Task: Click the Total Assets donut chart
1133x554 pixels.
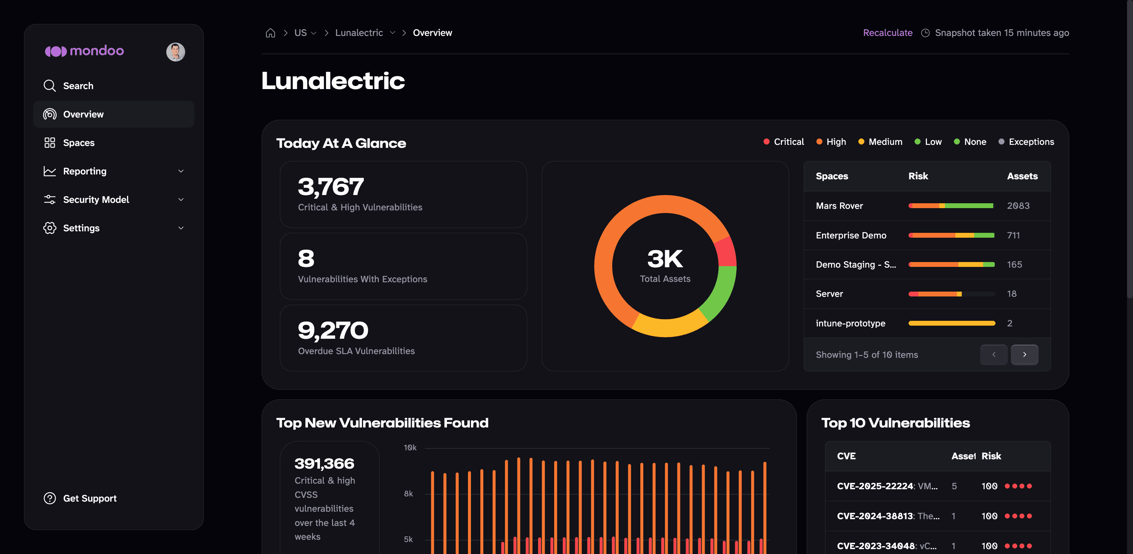Action: (665, 266)
